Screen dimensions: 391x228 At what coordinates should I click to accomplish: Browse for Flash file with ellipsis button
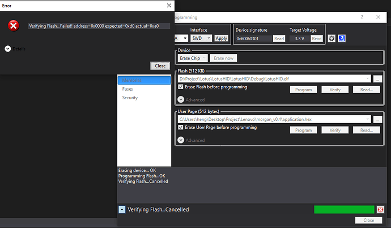[377, 79]
